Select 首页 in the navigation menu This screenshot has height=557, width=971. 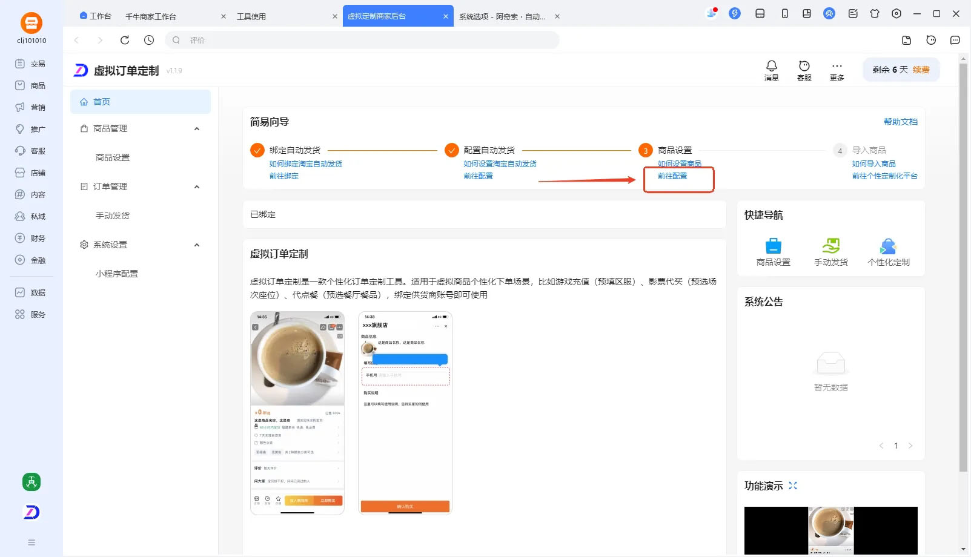(x=141, y=102)
